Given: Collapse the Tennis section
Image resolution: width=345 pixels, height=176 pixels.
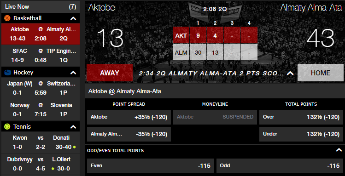Looking at the screenshot, I should tap(73, 127).
